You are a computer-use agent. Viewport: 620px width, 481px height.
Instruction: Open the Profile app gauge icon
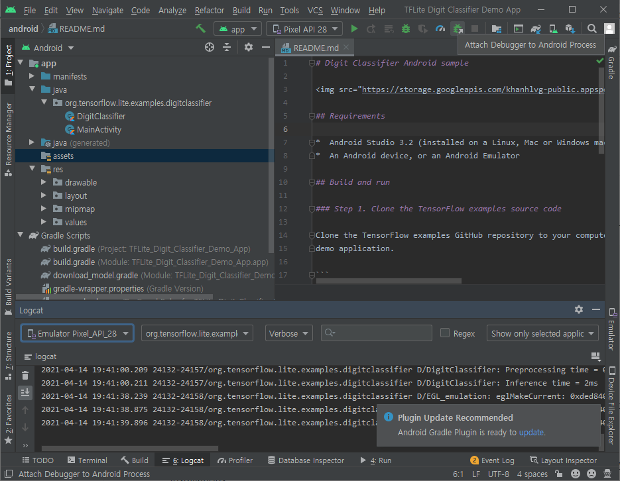point(440,29)
